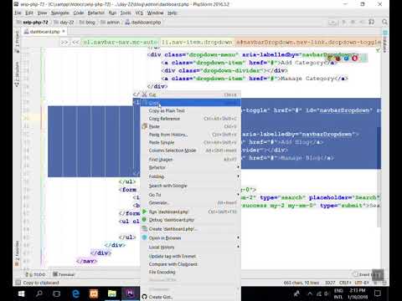Click the << breadcrumb scroll arrow
This screenshot has width=402, height=301.
pos(75,43)
